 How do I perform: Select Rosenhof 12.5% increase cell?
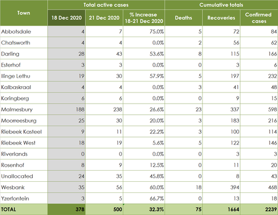point(144,165)
